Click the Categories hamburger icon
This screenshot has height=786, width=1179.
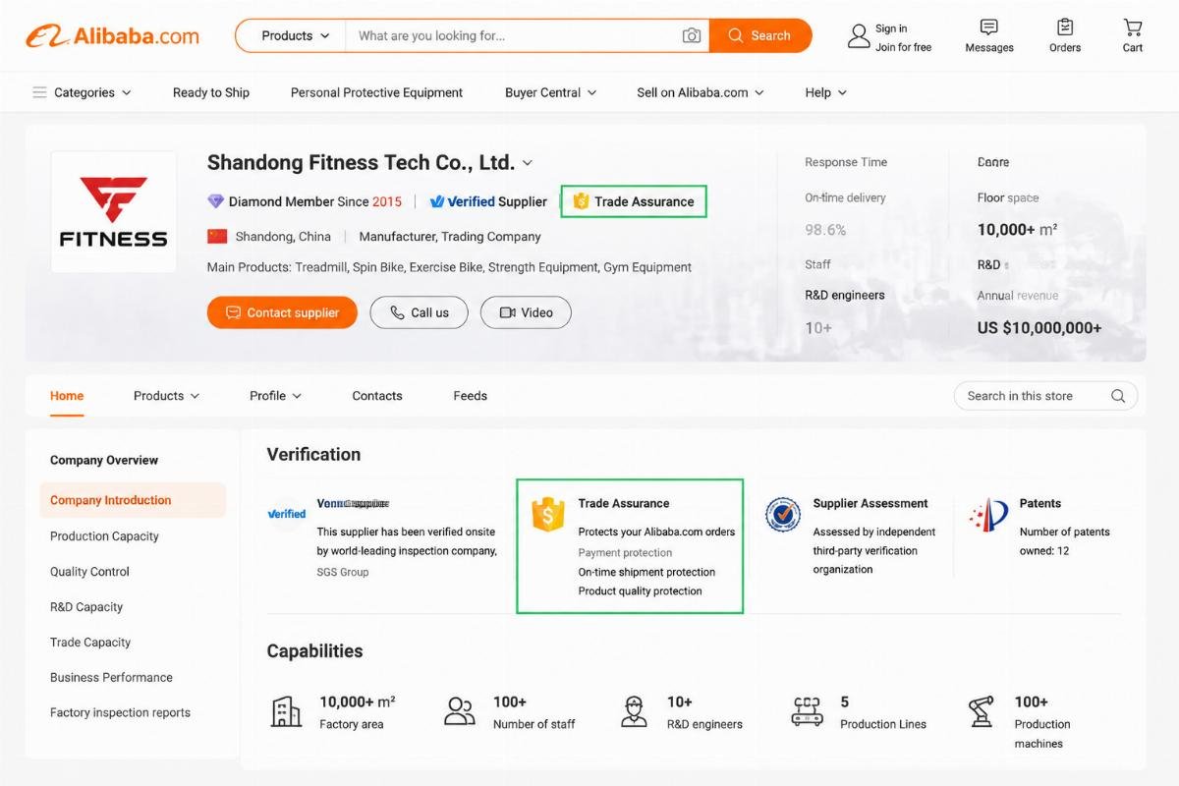click(x=39, y=92)
